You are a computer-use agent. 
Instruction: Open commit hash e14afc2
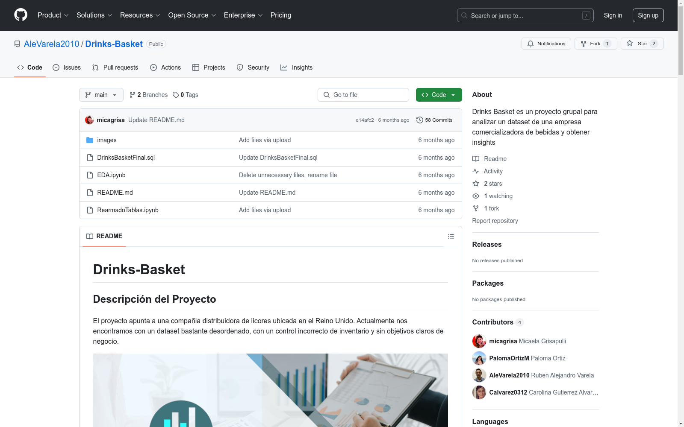coord(365,120)
